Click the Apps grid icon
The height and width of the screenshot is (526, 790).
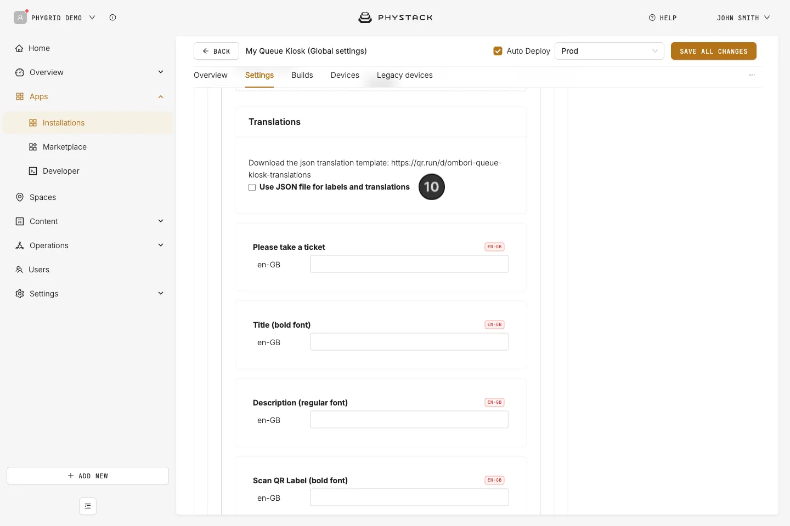point(20,96)
